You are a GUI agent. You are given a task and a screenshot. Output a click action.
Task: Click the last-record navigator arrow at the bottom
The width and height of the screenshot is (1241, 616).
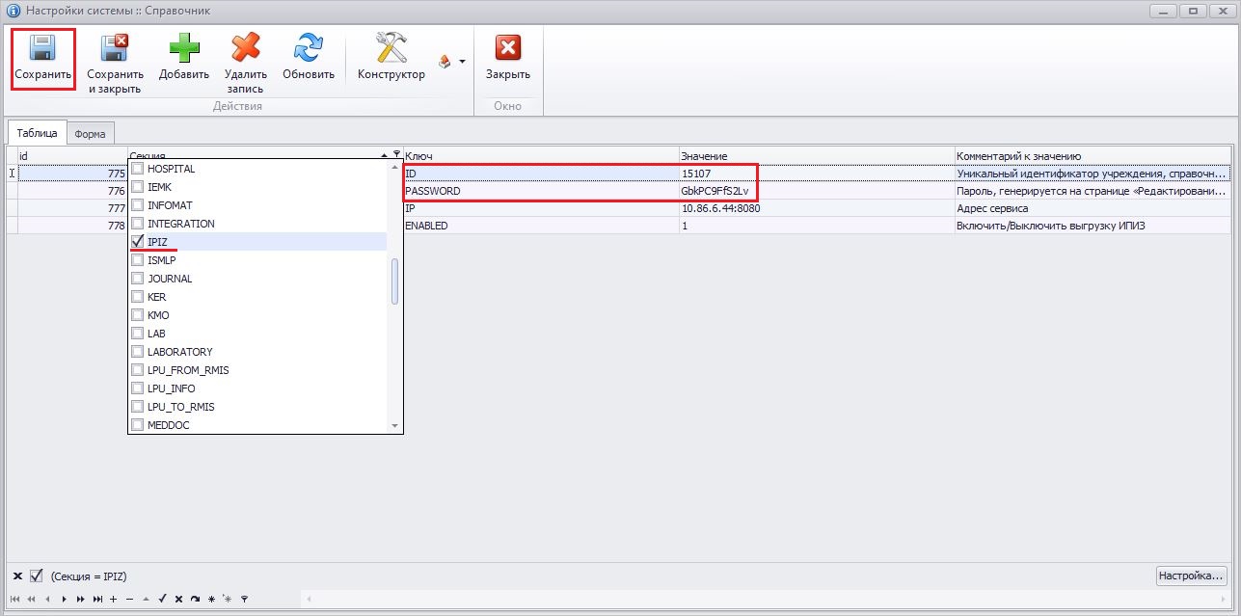(x=97, y=599)
